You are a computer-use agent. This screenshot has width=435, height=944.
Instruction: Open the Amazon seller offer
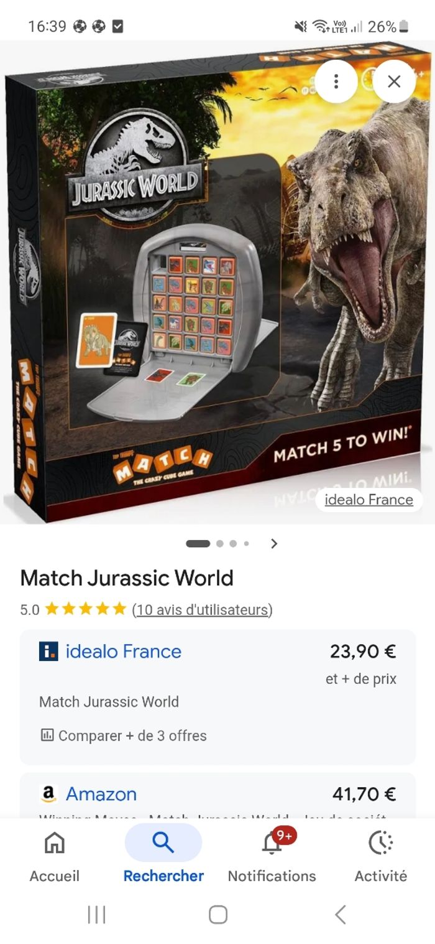pyautogui.click(x=217, y=796)
